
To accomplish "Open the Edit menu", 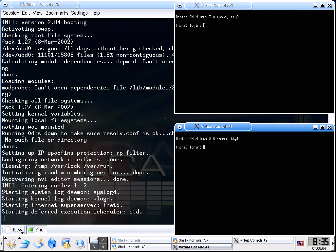I will [x=26, y=13].
